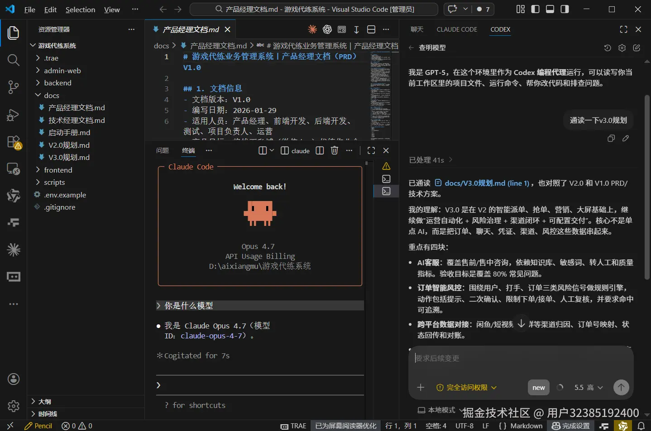Image resolution: width=651 pixels, height=431 pixels.
Task: Click the 要求后续变更 input field
Action: (521, 358)
